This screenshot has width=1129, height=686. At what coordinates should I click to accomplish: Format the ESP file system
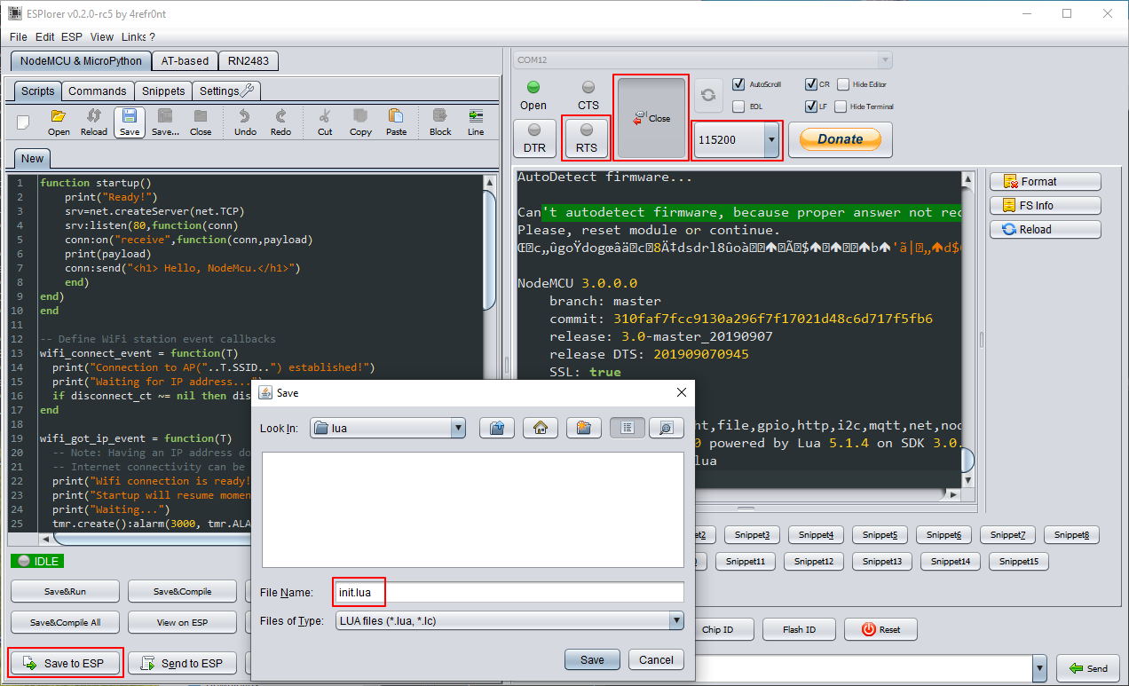pos(1046,181)
